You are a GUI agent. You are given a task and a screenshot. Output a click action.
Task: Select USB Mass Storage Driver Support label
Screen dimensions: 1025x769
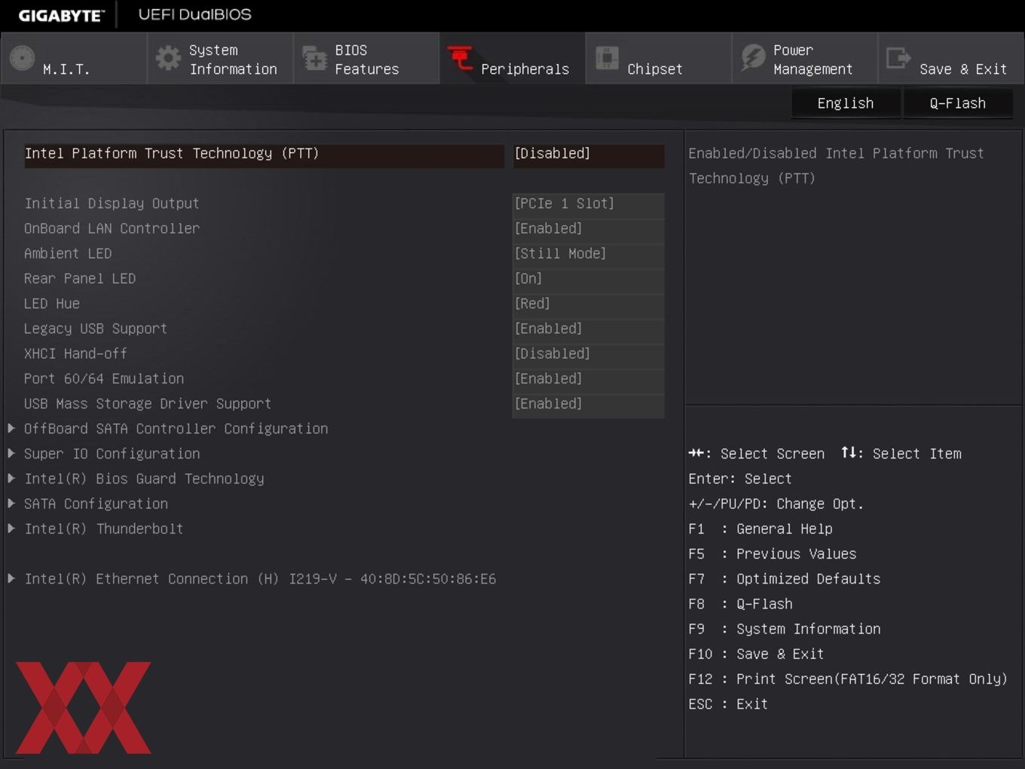(148, 403)
